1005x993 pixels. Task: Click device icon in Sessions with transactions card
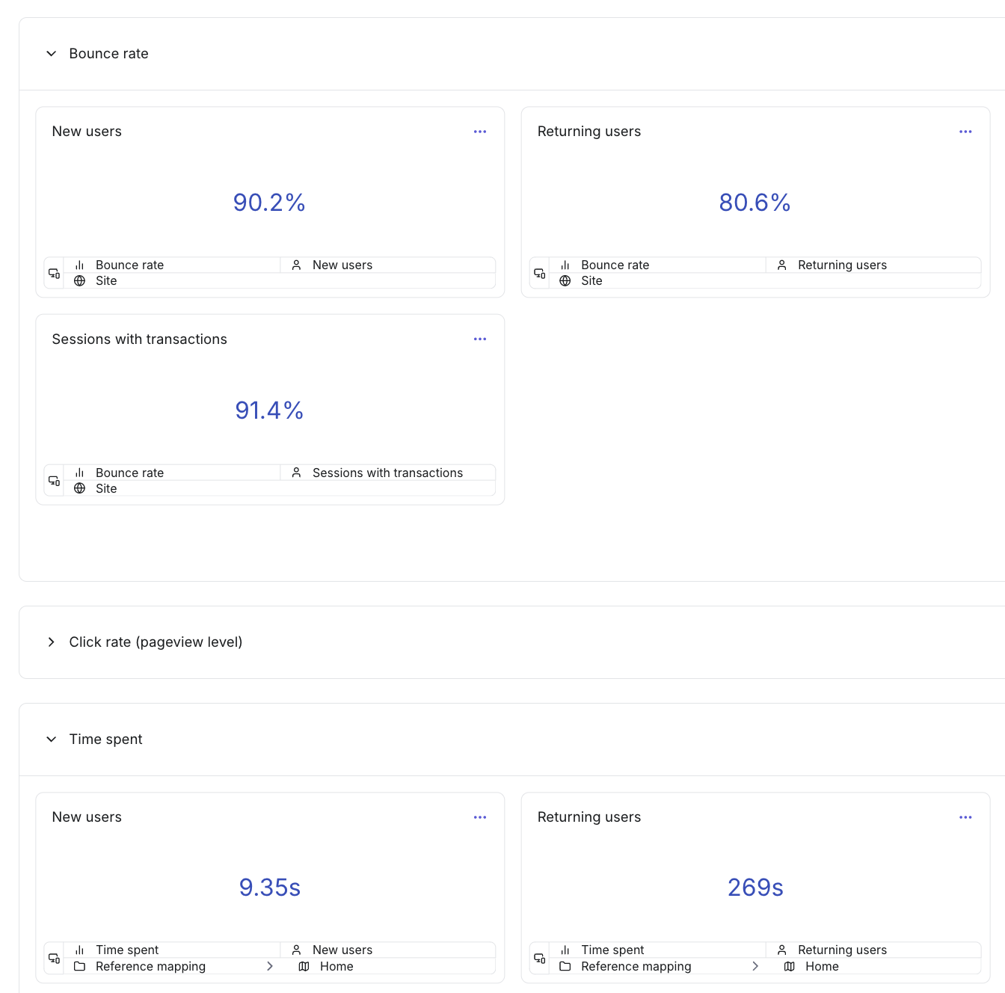tap(54, 481)
